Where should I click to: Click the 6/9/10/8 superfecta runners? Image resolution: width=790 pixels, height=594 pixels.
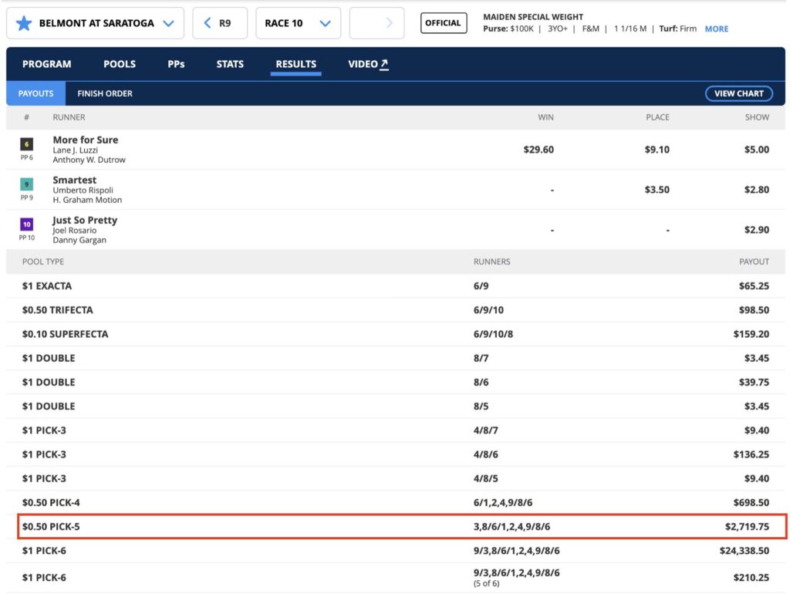coord(493,334)
